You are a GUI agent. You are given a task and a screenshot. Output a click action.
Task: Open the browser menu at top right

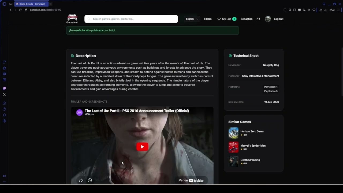tap(338, 10)
